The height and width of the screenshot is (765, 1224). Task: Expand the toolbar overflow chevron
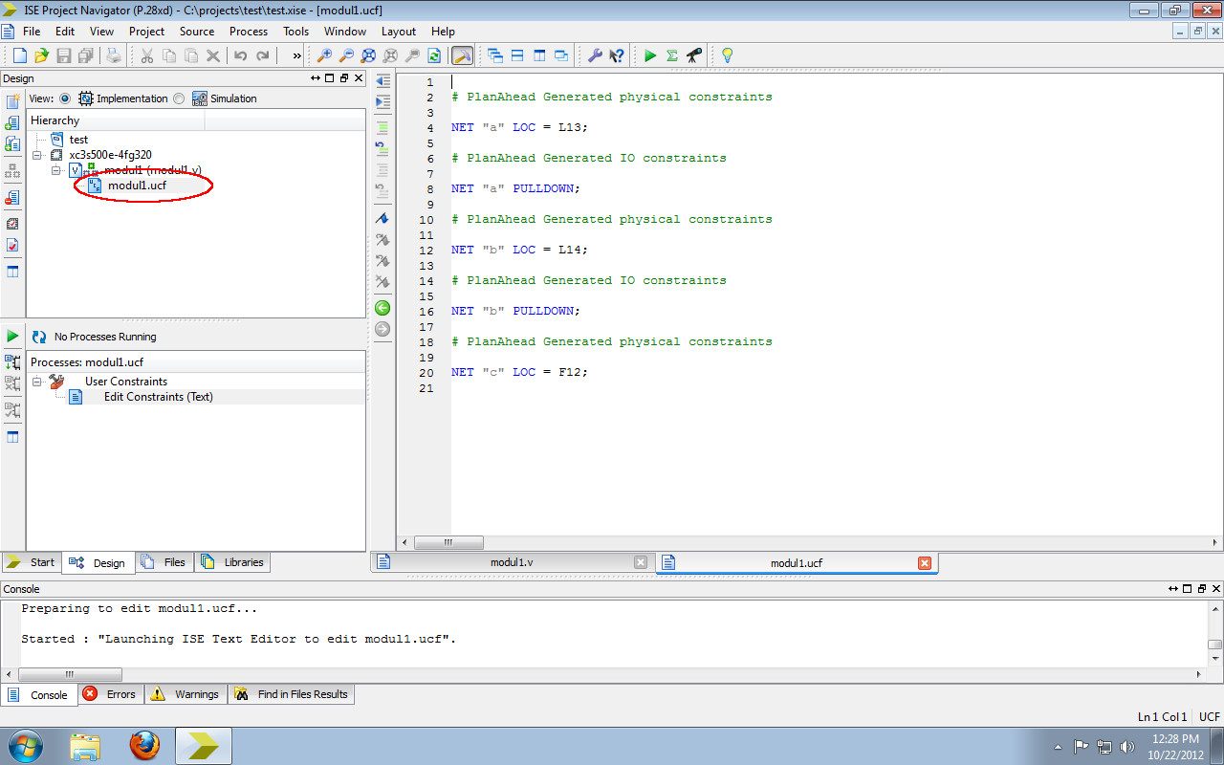coord(295,55)
